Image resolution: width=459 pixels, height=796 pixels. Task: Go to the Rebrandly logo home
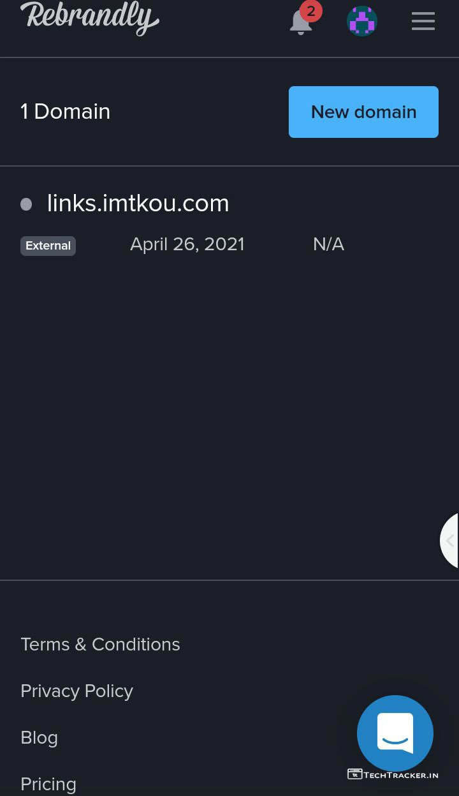coord(90,18)
